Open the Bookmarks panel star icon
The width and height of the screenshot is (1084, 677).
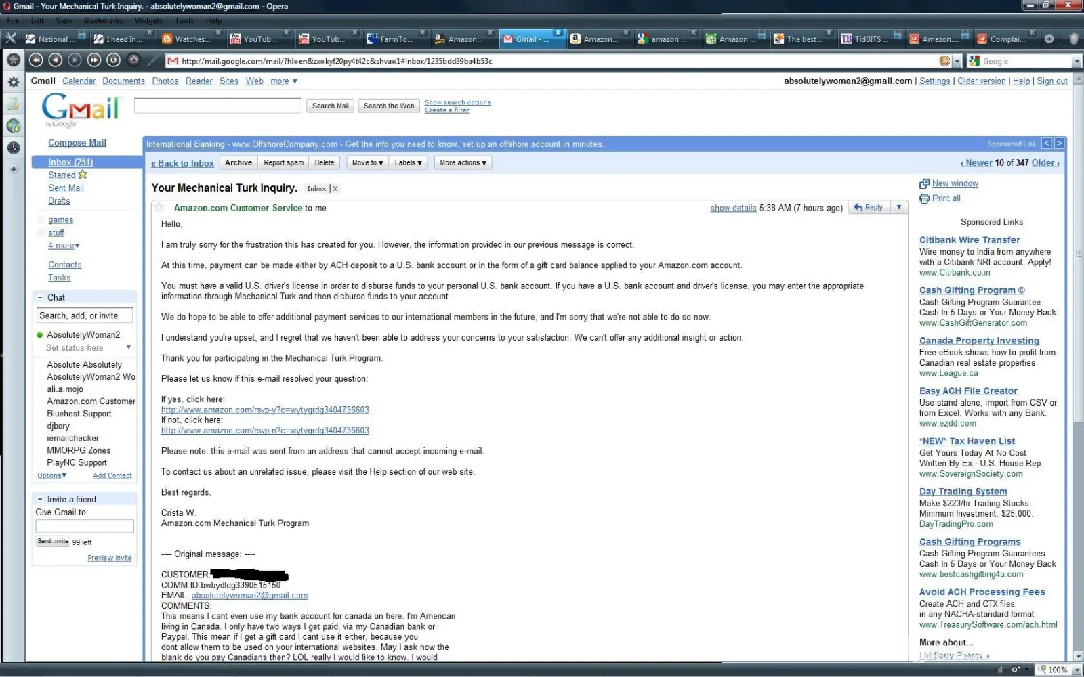coord(13,60)
